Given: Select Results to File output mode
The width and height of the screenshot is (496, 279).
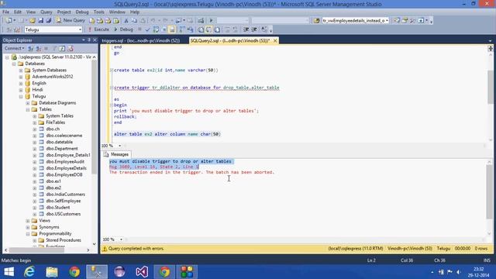Looking at the screenshot, I should (x=217, y=29).
